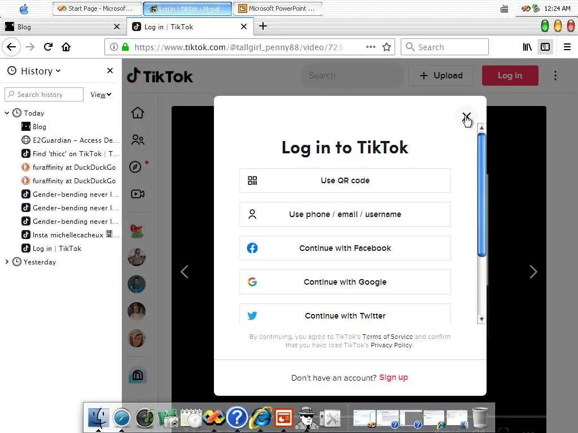Viewport: 578px width, 433px height.
Task: Open Find 'thicc' on TikTok history entry
Action: [x=71, y=154]
